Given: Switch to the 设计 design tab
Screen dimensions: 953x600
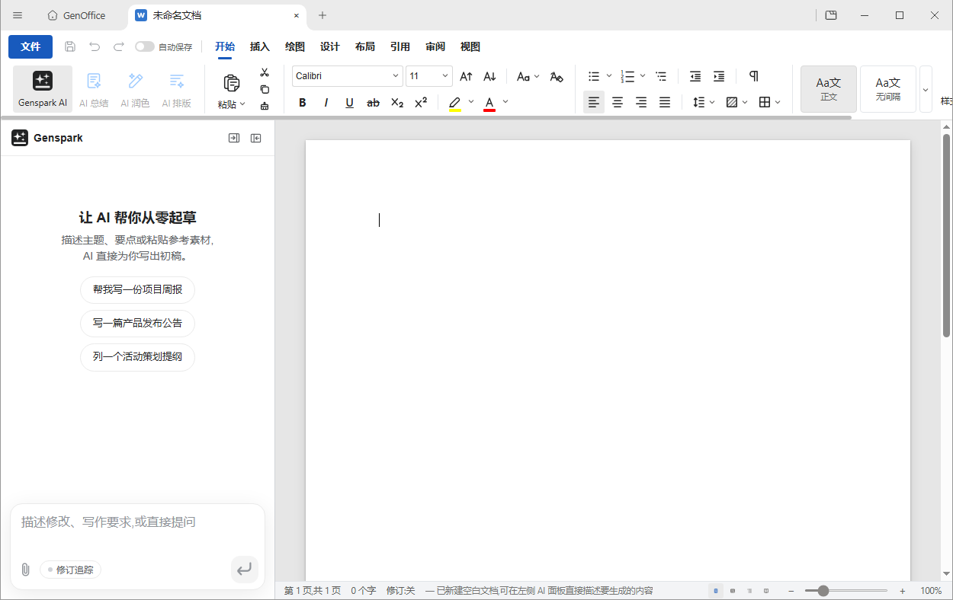Looking at the screenshot, I should click(x=330, y=46).
